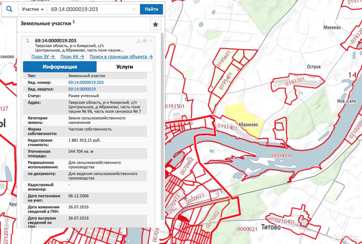Click the 0000006 river label

coord(282,156)
